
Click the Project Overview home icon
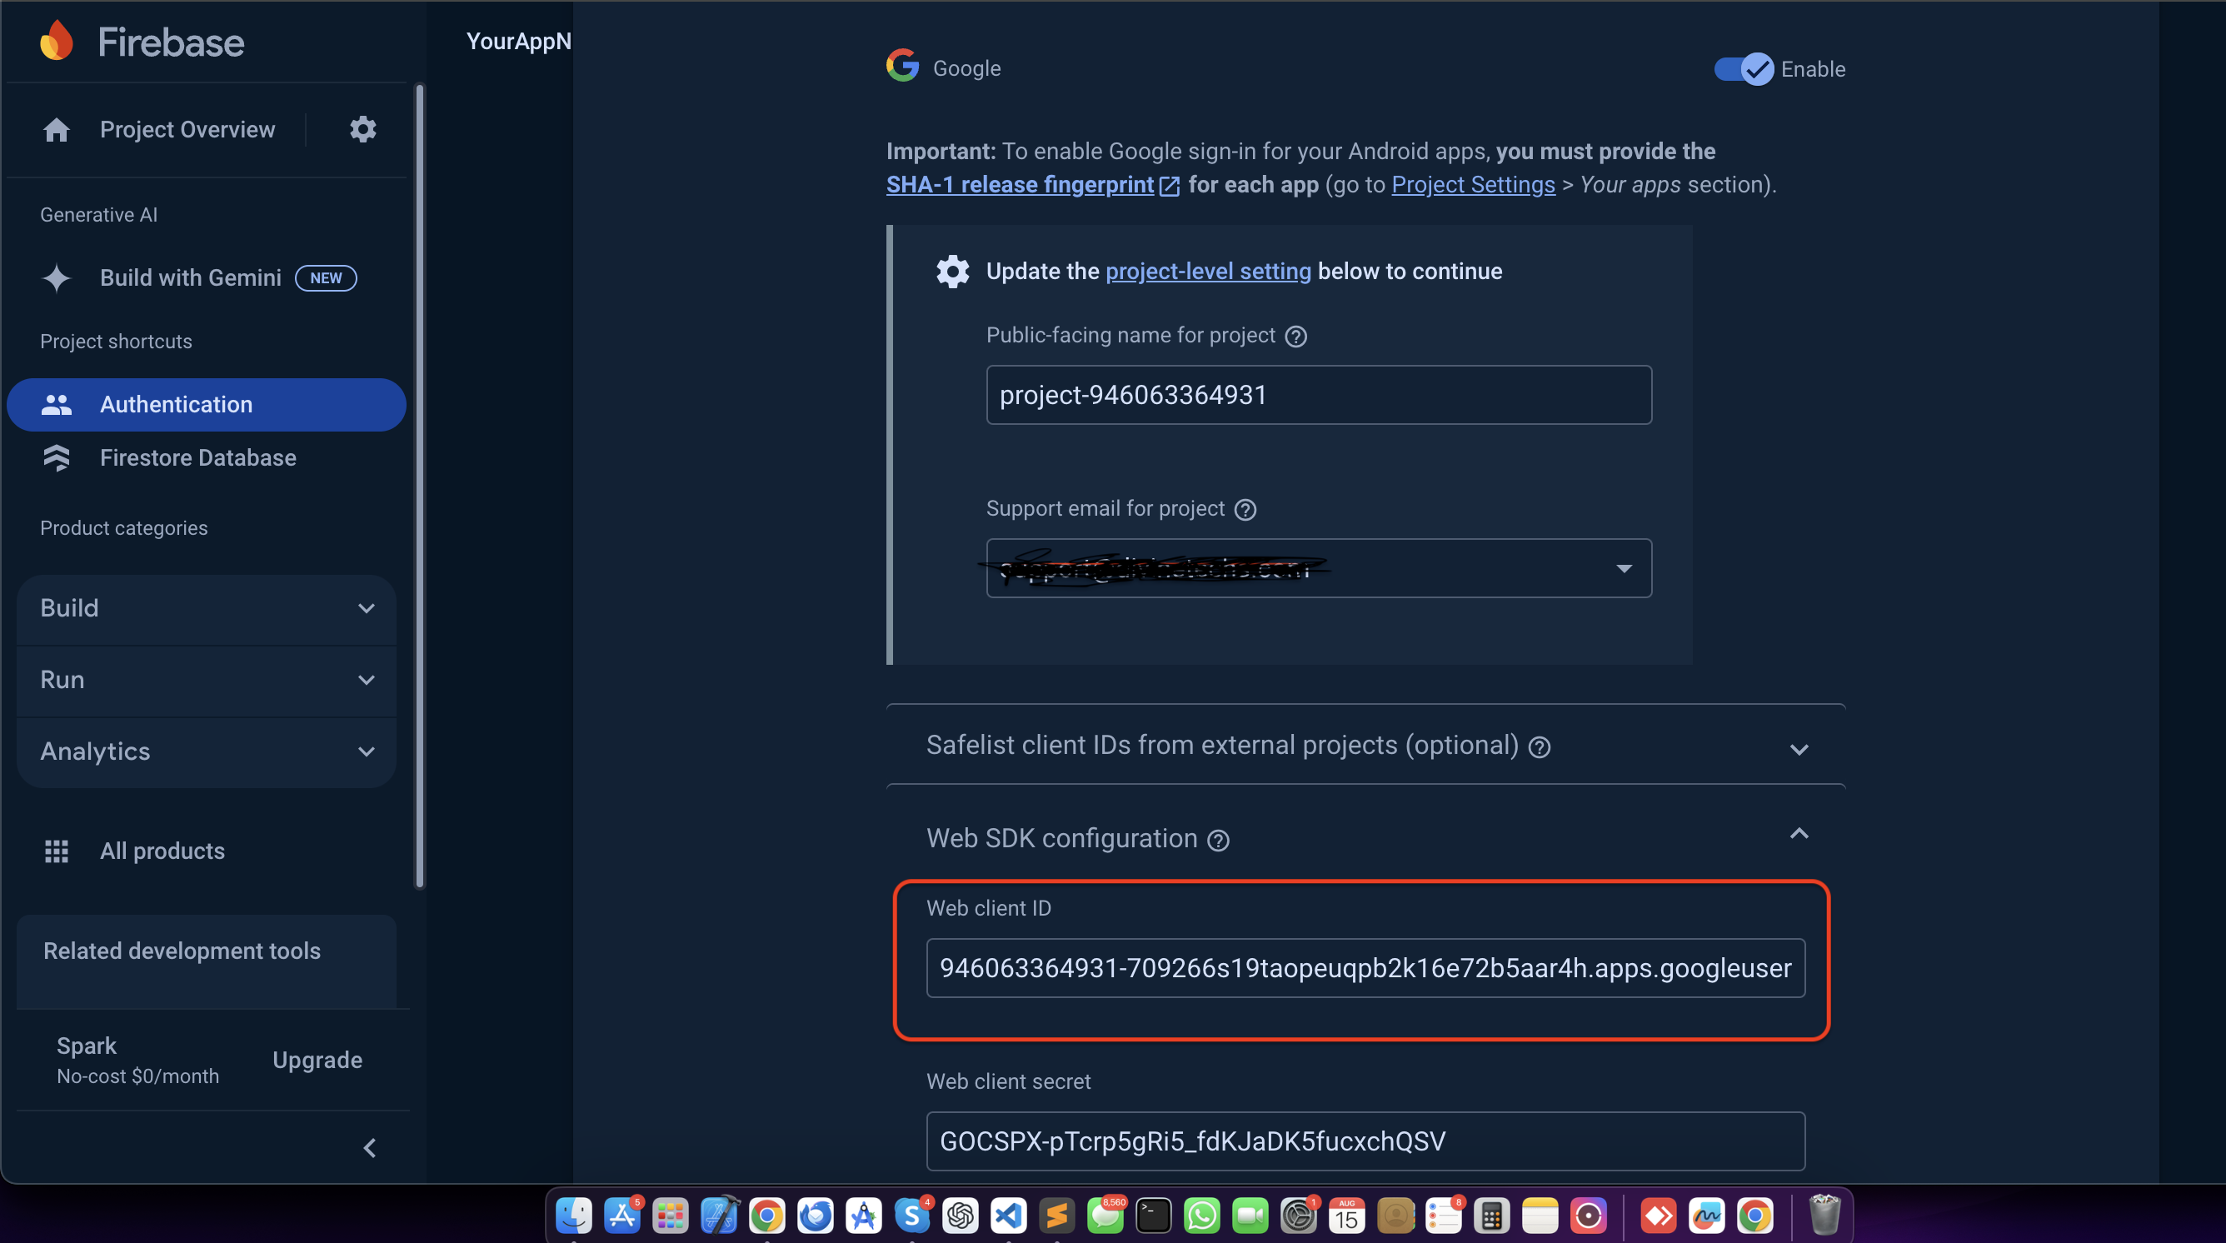tap(56, 130)
